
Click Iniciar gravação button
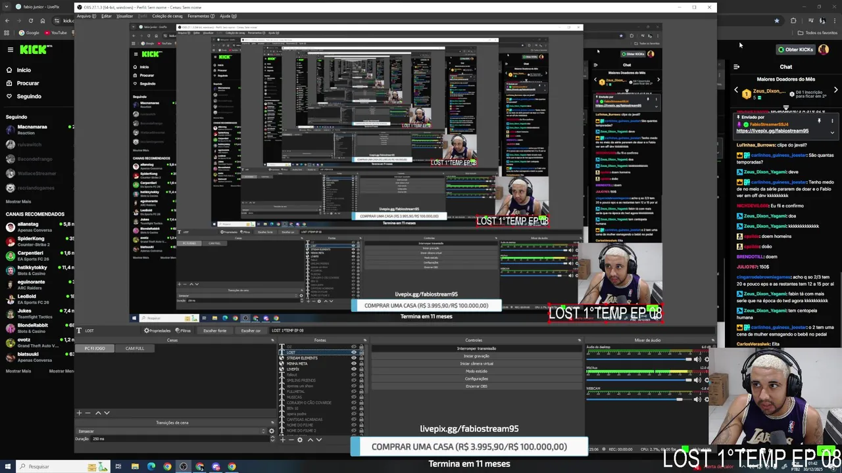(476, 356)
